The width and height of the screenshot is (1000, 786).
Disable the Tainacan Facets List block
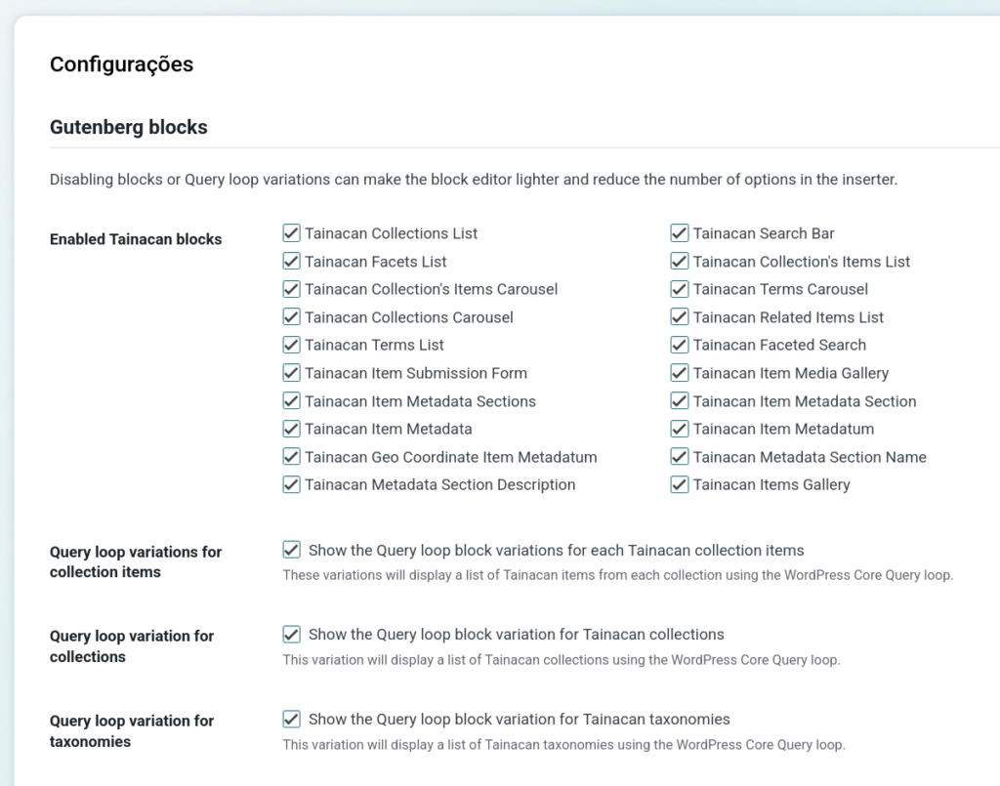point(291,262)
